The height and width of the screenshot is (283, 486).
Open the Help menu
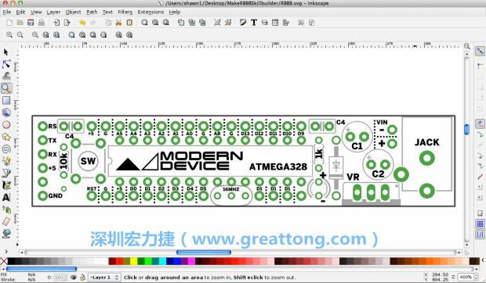tap(175, 12)
